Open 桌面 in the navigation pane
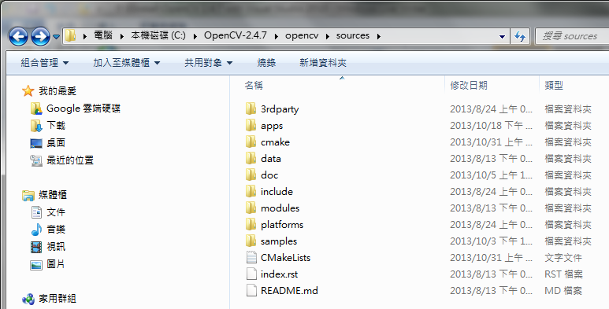 [56, 142]
